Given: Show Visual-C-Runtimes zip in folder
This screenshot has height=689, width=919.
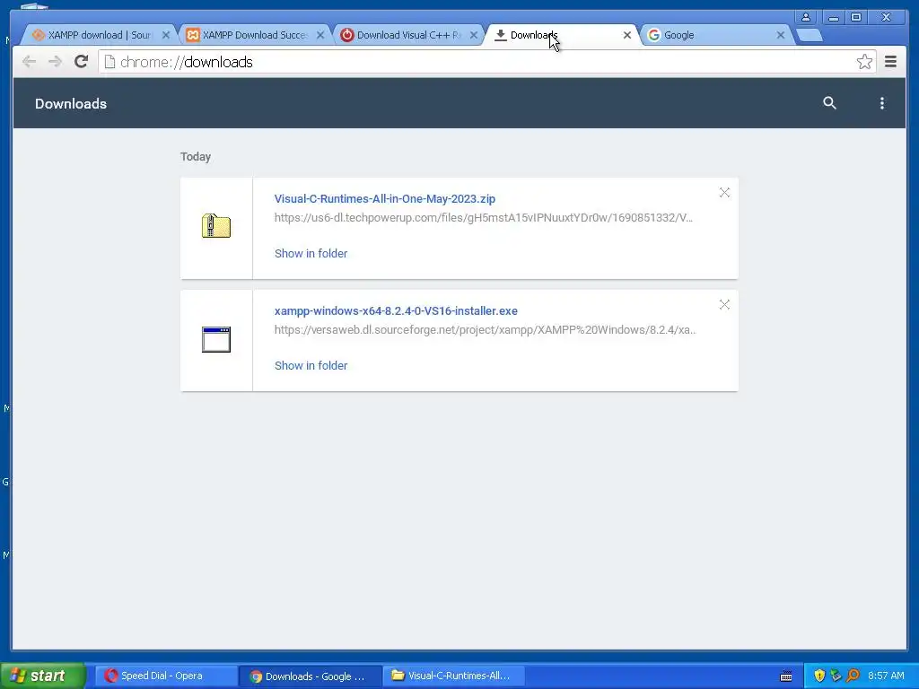Looking at the screenshot, I should 311,253.
